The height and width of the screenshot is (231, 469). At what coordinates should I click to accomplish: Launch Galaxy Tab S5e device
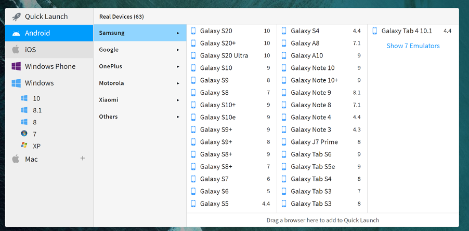(x=321, y=167)
